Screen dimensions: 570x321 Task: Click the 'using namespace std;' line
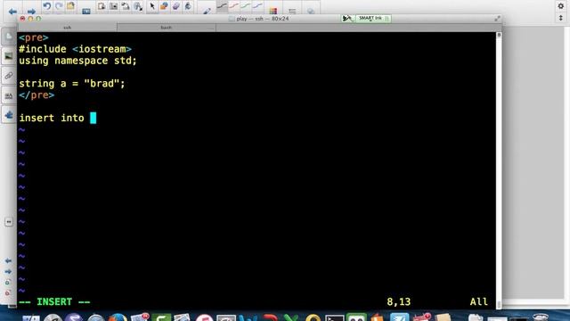click(x=77, y=61)
